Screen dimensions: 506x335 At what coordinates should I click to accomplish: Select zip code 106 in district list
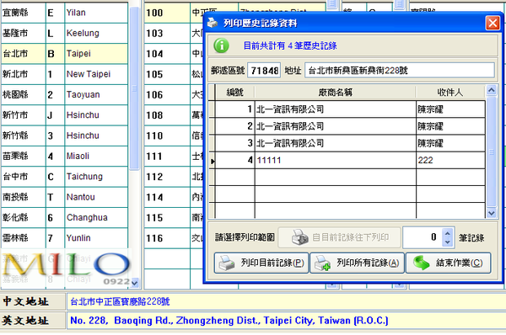[x=167, y=95]
